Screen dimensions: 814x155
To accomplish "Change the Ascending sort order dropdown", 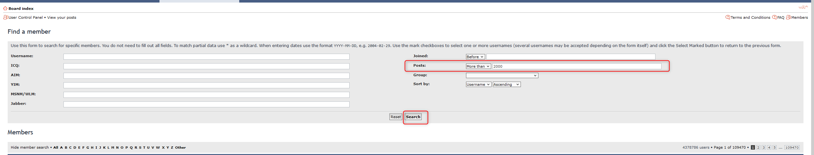I will coord(506,84).
